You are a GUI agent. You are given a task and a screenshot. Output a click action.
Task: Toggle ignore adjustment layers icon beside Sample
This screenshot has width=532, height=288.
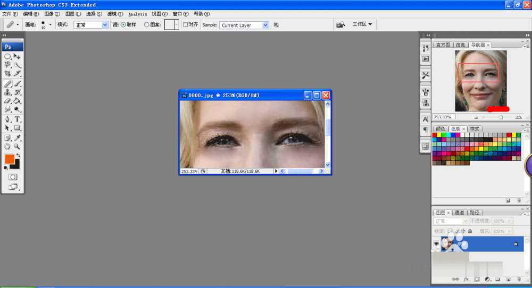tap(276, 25)
